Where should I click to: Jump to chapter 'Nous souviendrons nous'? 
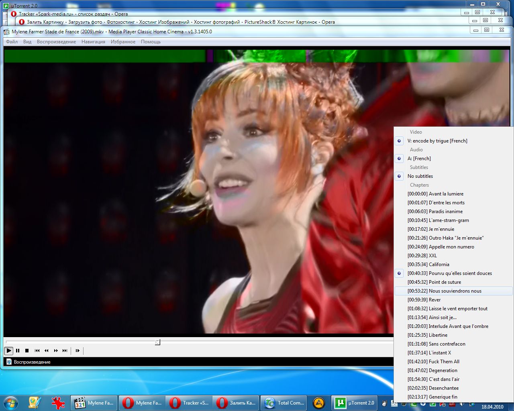coord(454,291)
